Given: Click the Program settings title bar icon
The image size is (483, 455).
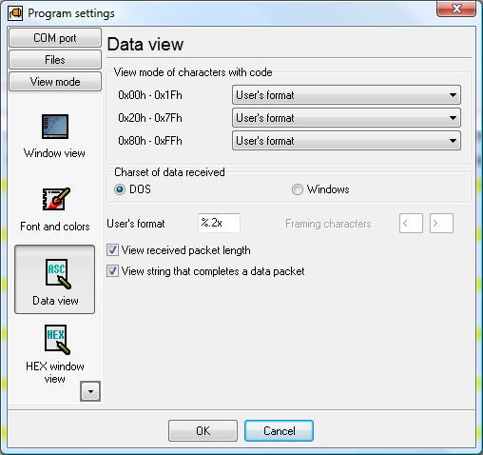Looking at the screenshot, I should click(x=15, y=13).
